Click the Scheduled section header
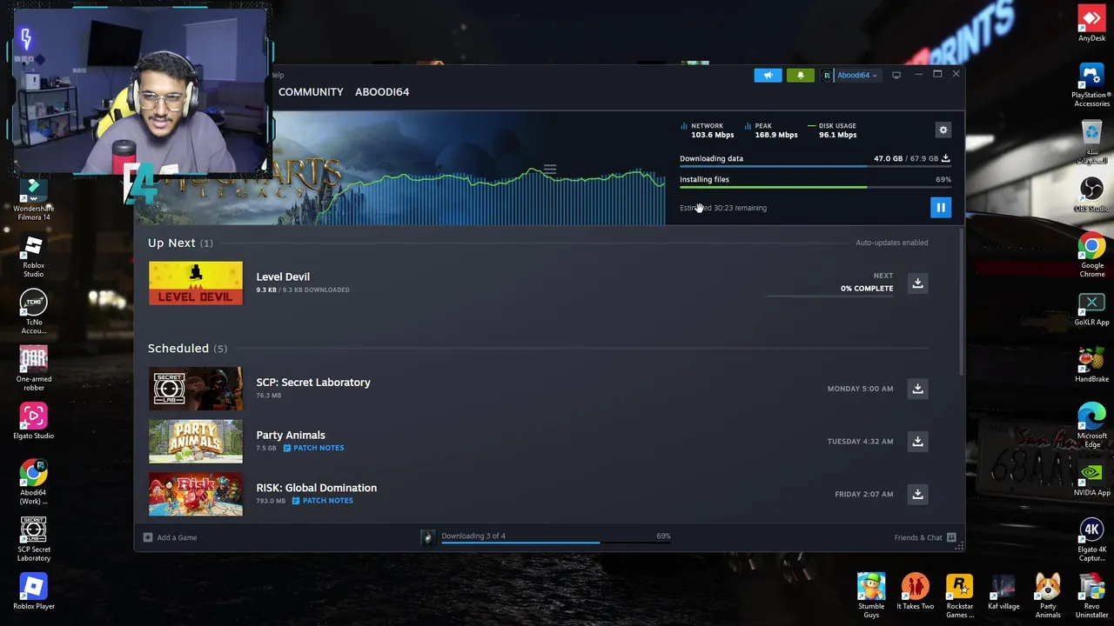 point(187,348)
